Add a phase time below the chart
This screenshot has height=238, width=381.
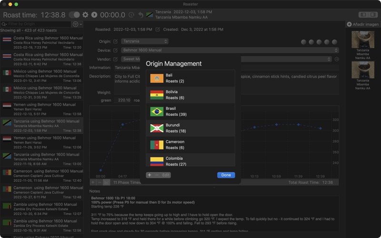[x=93, y=182]
